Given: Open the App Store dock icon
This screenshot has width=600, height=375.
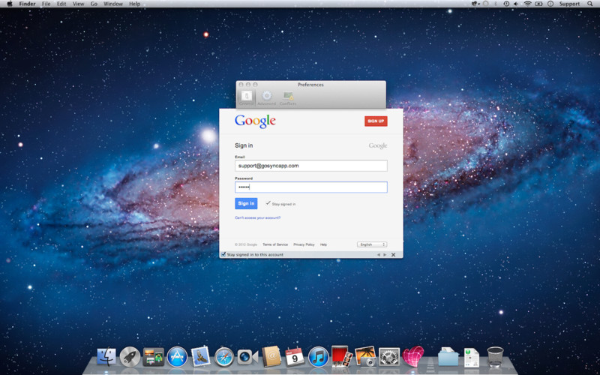Looking at the screenshot, I should pyautogui.click(x=177, y=357).
